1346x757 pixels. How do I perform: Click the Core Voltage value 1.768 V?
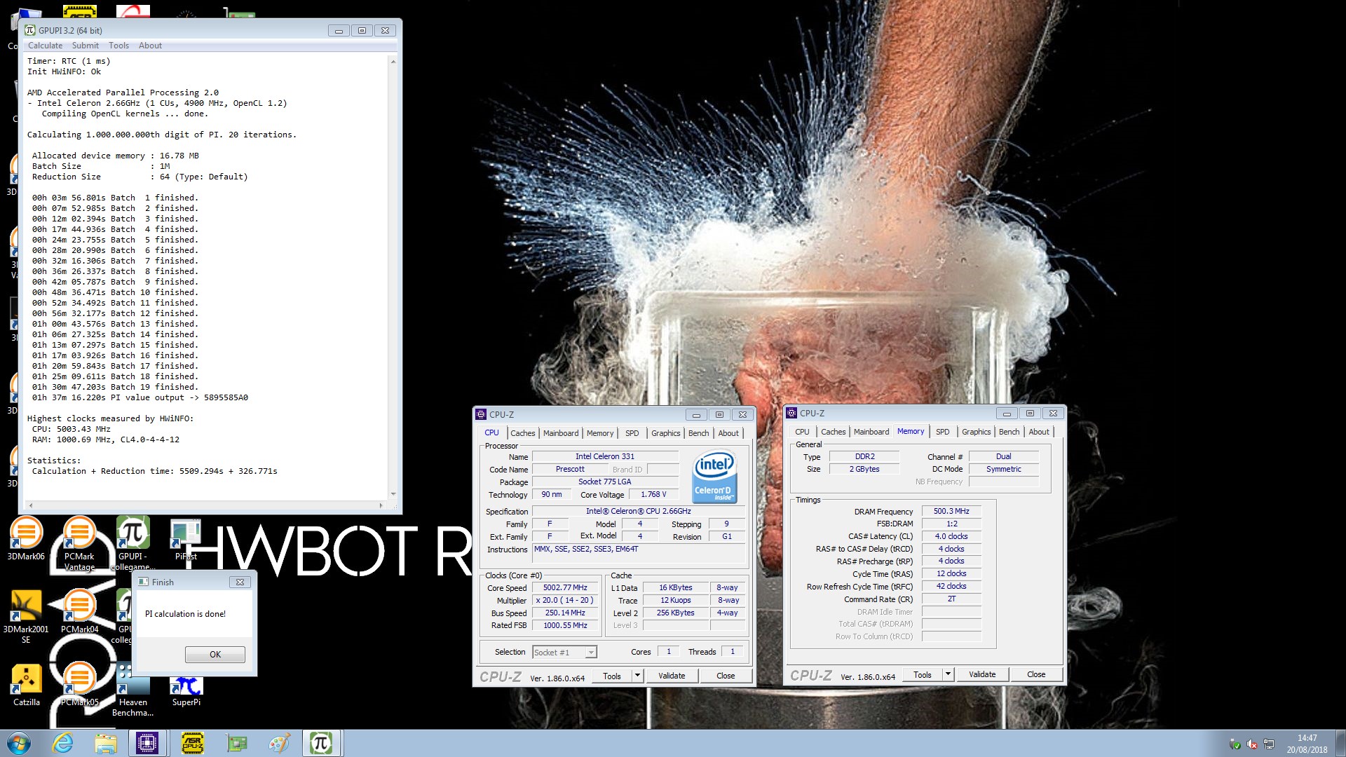[653, 494]
